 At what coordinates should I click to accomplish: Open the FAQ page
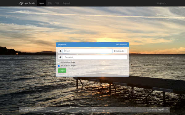50,3
